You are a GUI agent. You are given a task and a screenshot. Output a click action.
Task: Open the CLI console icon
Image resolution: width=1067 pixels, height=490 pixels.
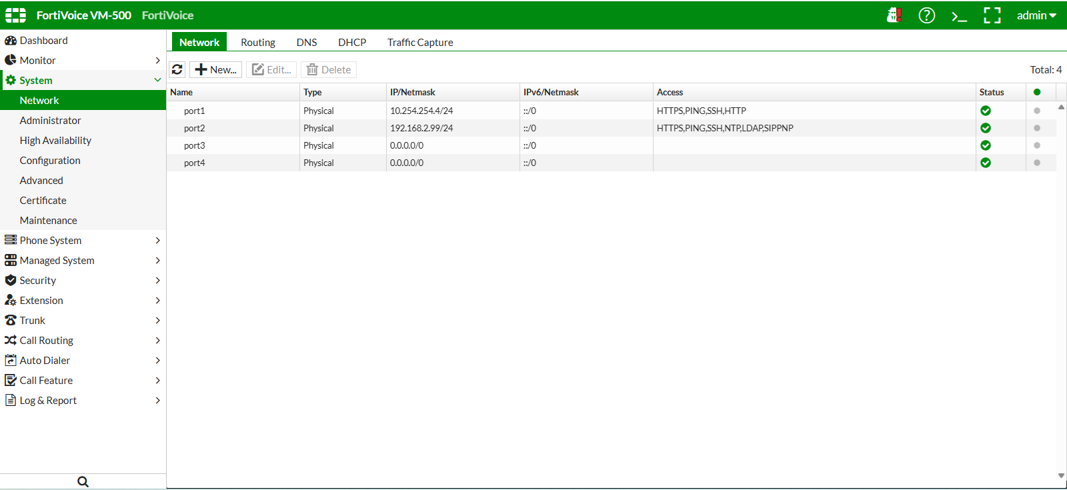[x=959, y=15]
